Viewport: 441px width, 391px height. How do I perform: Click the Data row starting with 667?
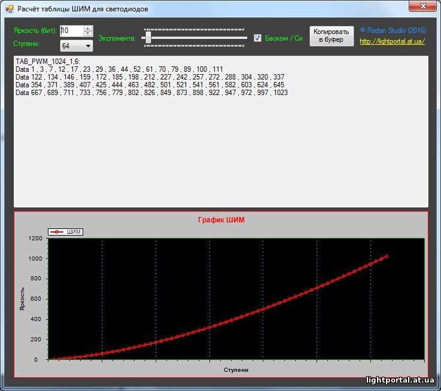pyautogui.click(x=152, y=93)
